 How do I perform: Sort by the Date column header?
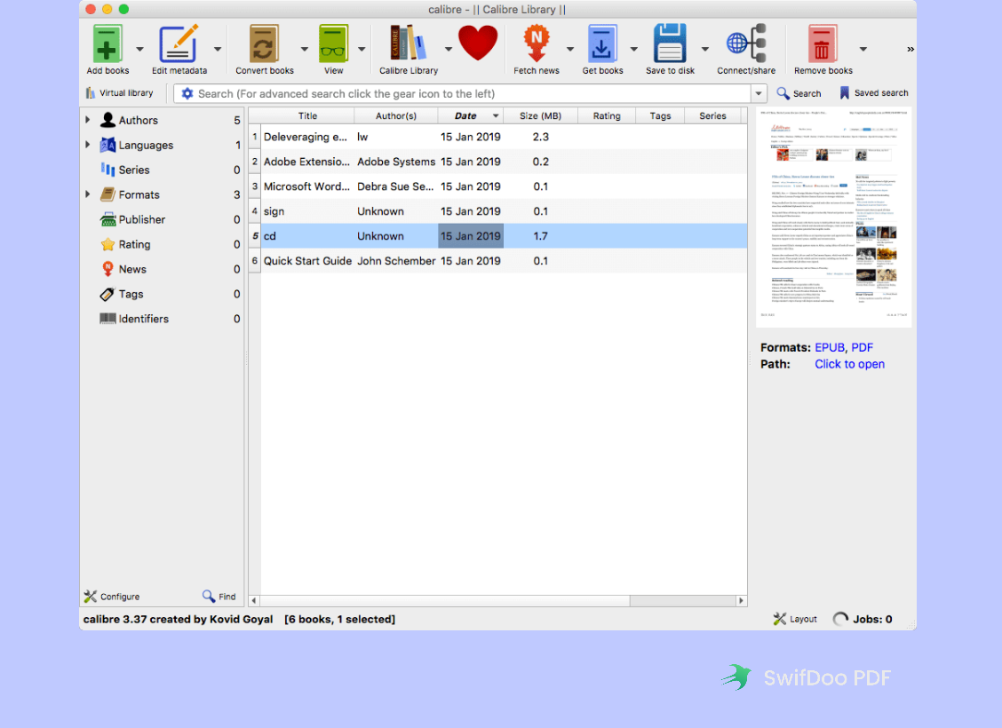pyautogui.click(x=470, y=115)
